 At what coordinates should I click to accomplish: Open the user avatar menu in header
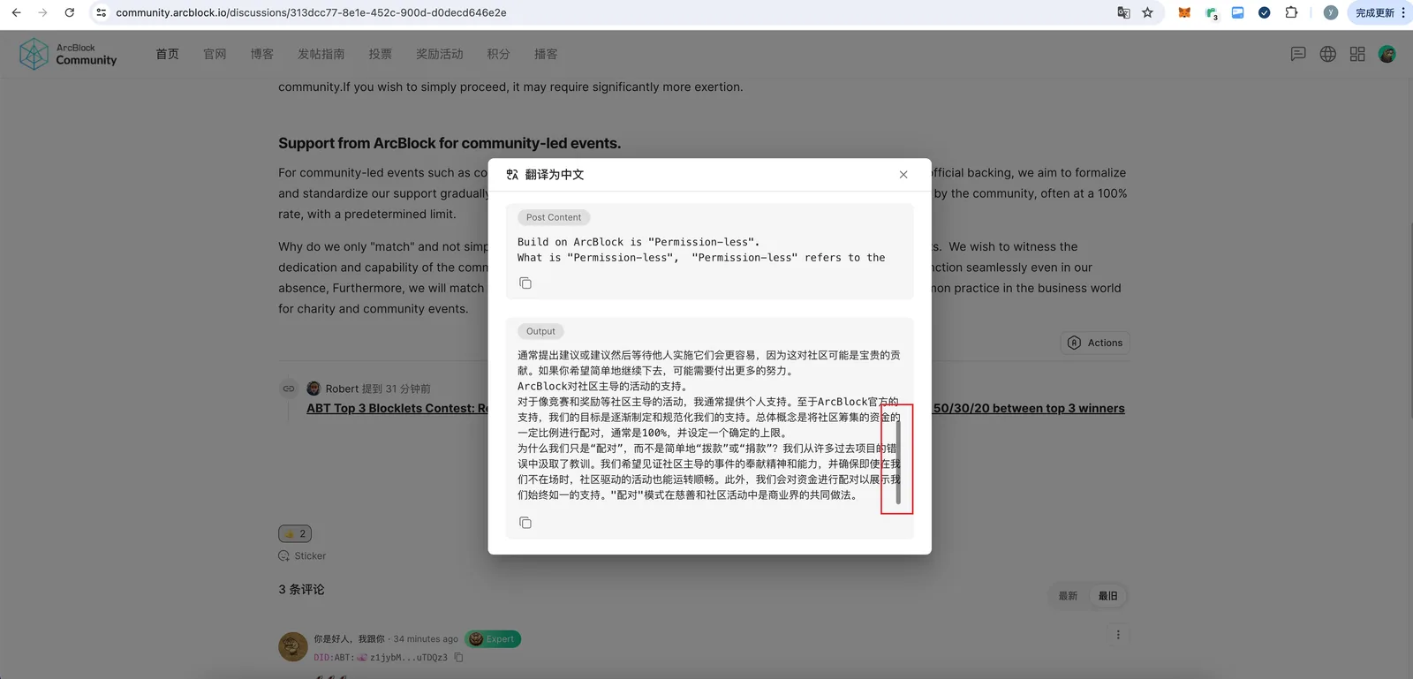[1387, 54]
